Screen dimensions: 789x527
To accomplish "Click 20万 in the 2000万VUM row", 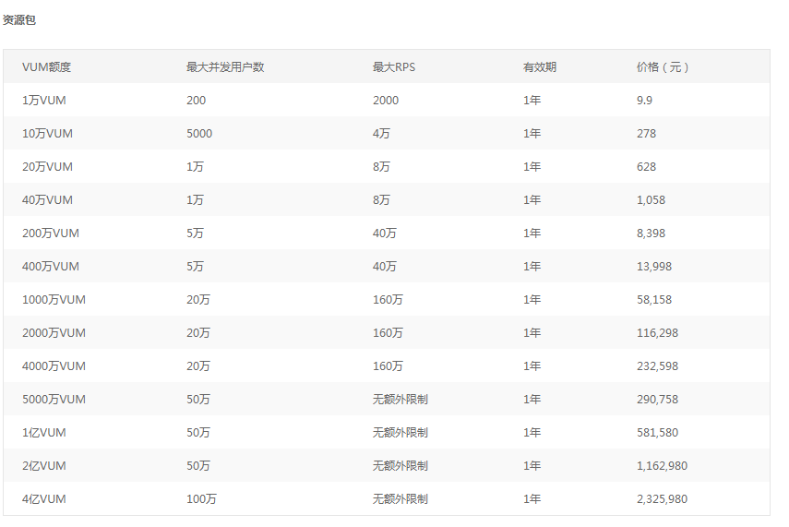I will pyautogui.click(x=198, y=332).
